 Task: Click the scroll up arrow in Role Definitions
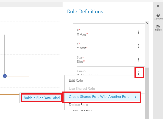click(146, 23)
